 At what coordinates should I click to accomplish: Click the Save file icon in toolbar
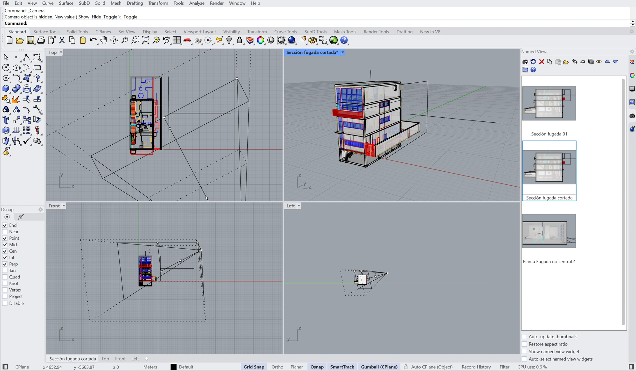(30, 40)
